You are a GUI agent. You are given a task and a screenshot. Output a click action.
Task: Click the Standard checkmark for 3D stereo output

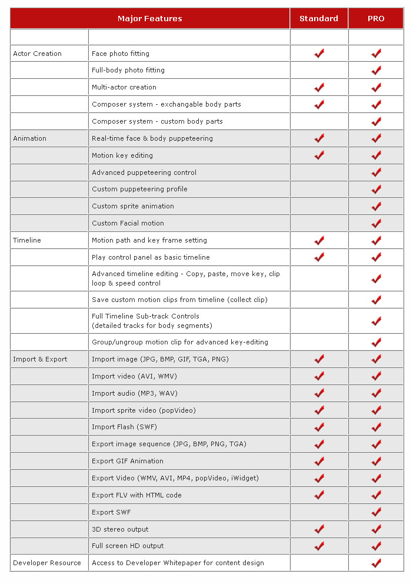(319, 529)
